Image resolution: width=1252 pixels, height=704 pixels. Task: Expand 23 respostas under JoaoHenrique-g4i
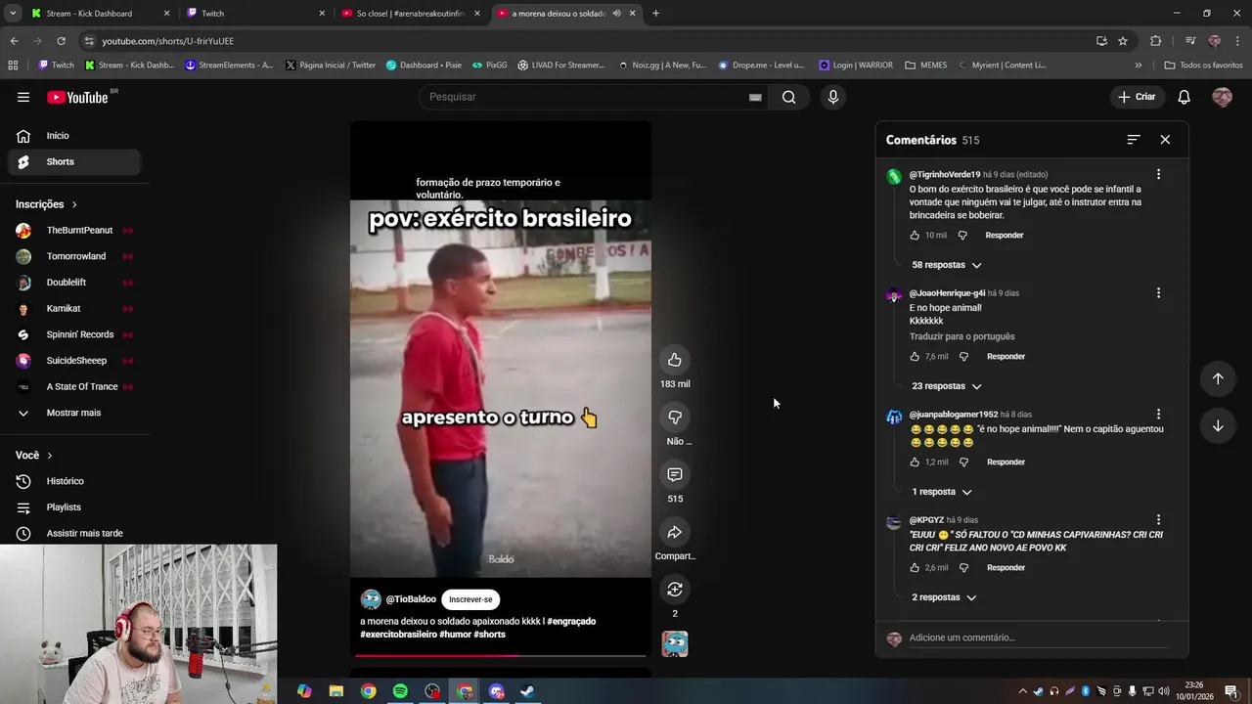(x=946, y=386)
